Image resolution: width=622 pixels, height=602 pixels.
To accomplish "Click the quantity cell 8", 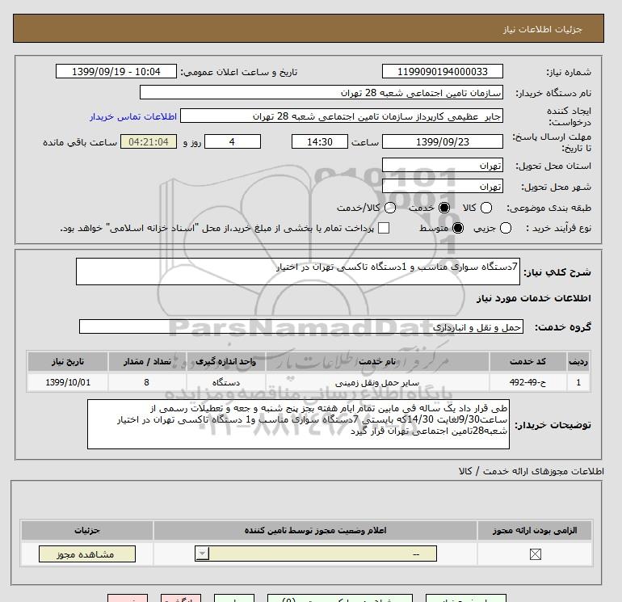I will coord(147,382).
